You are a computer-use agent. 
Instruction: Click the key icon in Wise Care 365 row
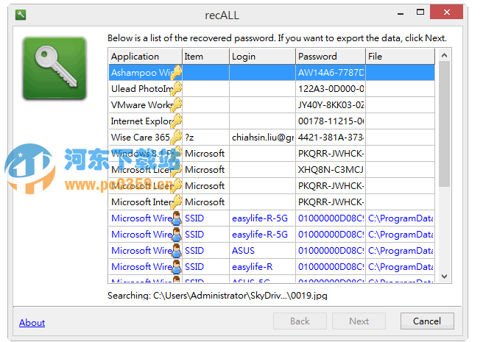coord(177,138)
